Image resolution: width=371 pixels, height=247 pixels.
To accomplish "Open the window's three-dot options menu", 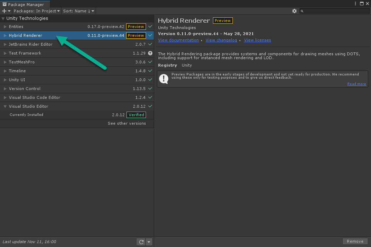I will click(355, 4).
